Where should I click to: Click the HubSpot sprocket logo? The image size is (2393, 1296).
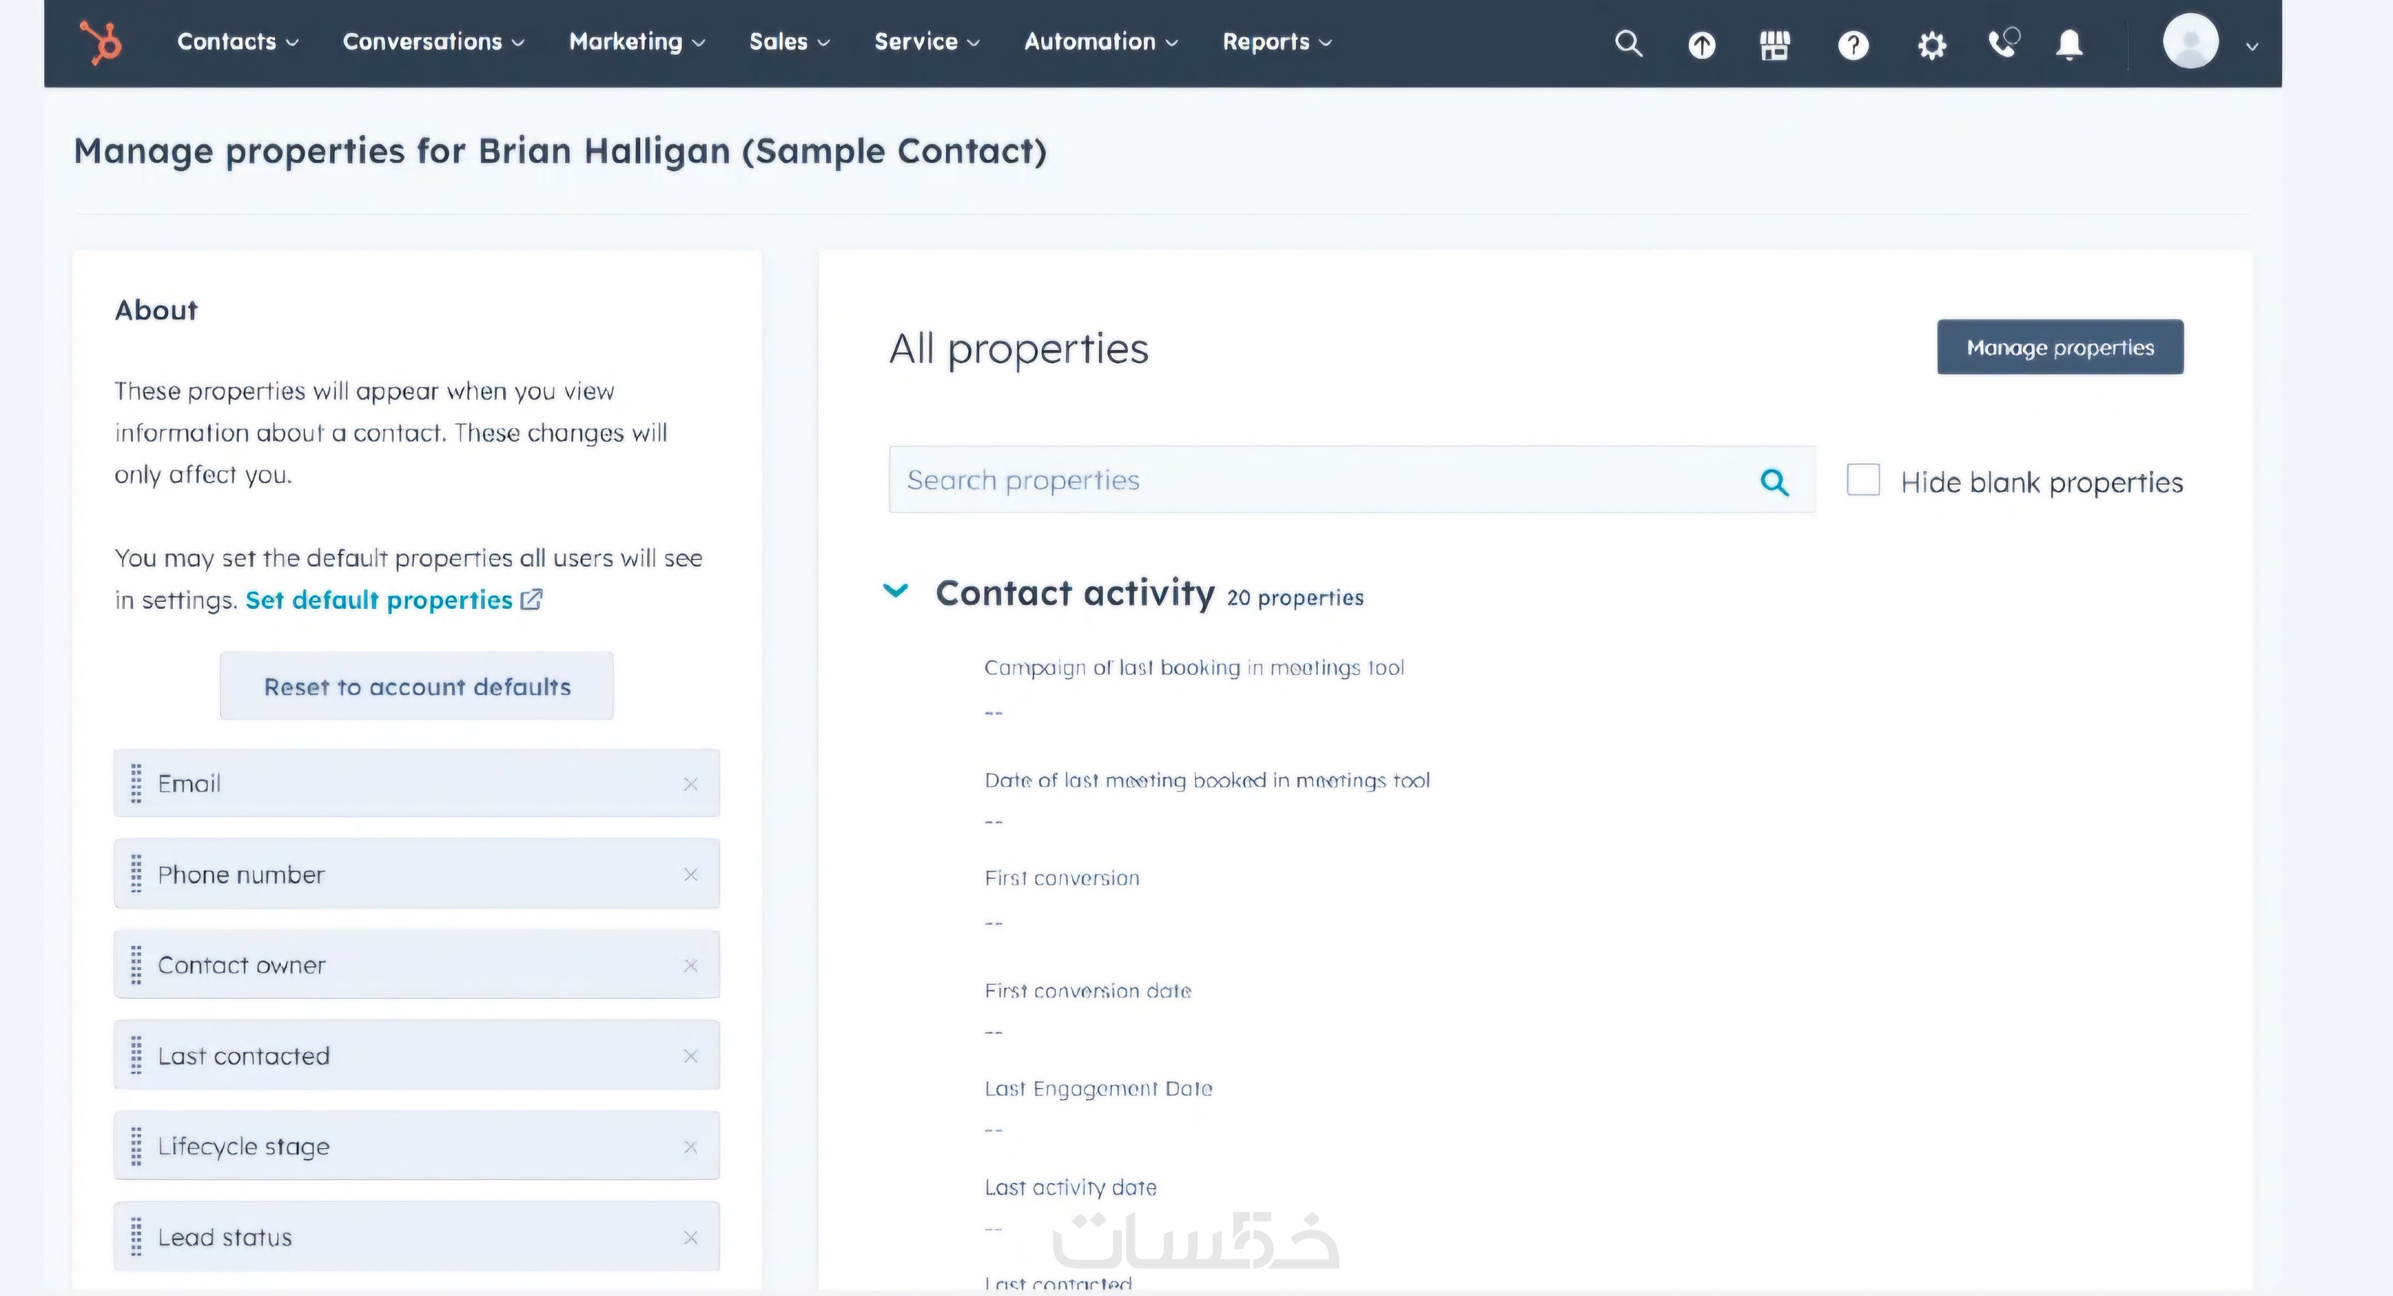point(100,43)
